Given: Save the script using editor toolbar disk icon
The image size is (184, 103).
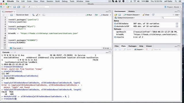Looking at the screenshot, I should (x=11, y=15).
